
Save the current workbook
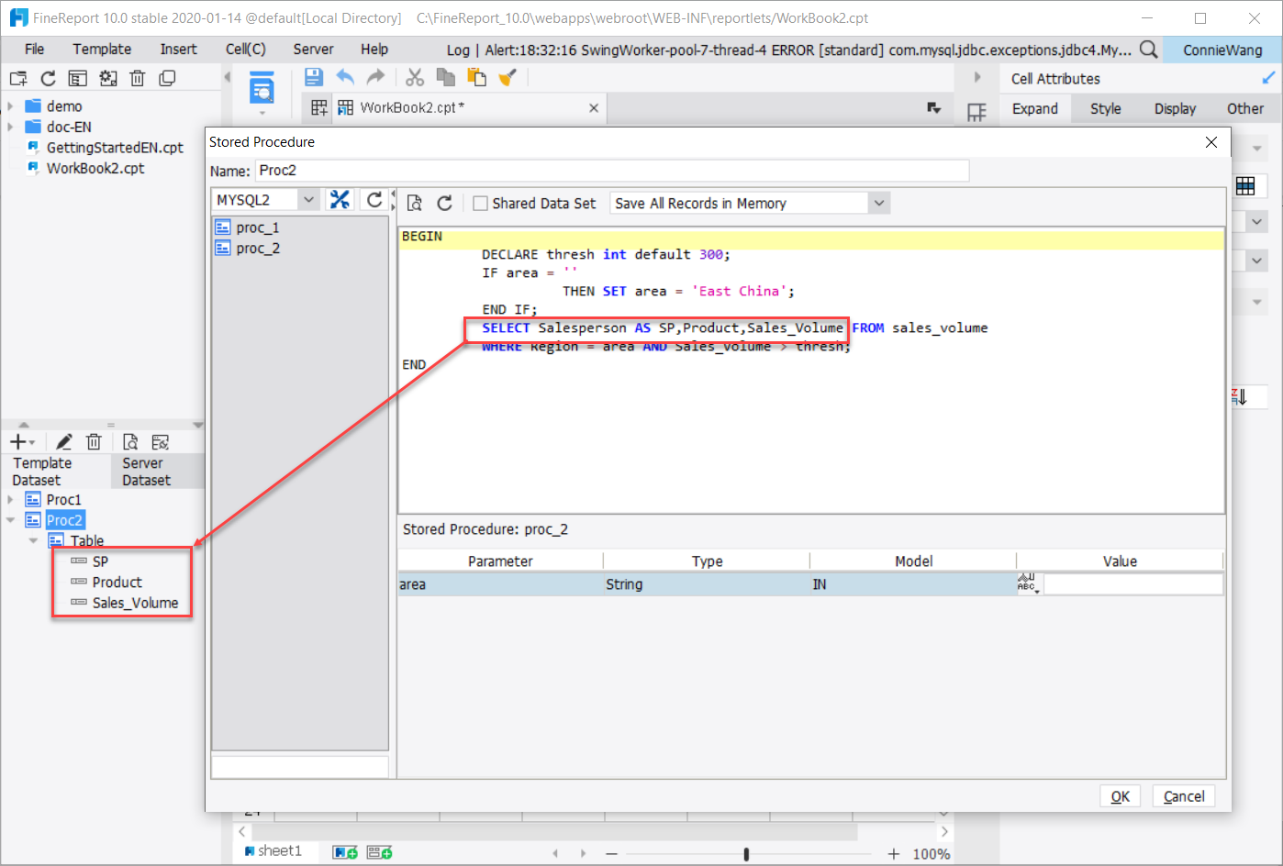point(312,77)
